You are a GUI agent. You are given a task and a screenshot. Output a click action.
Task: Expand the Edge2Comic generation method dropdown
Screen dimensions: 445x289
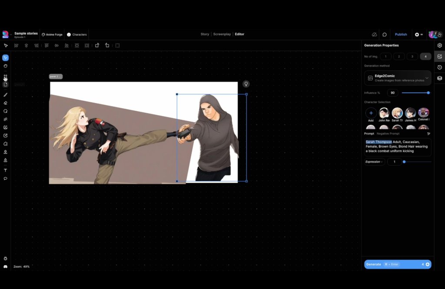point(427,78)
